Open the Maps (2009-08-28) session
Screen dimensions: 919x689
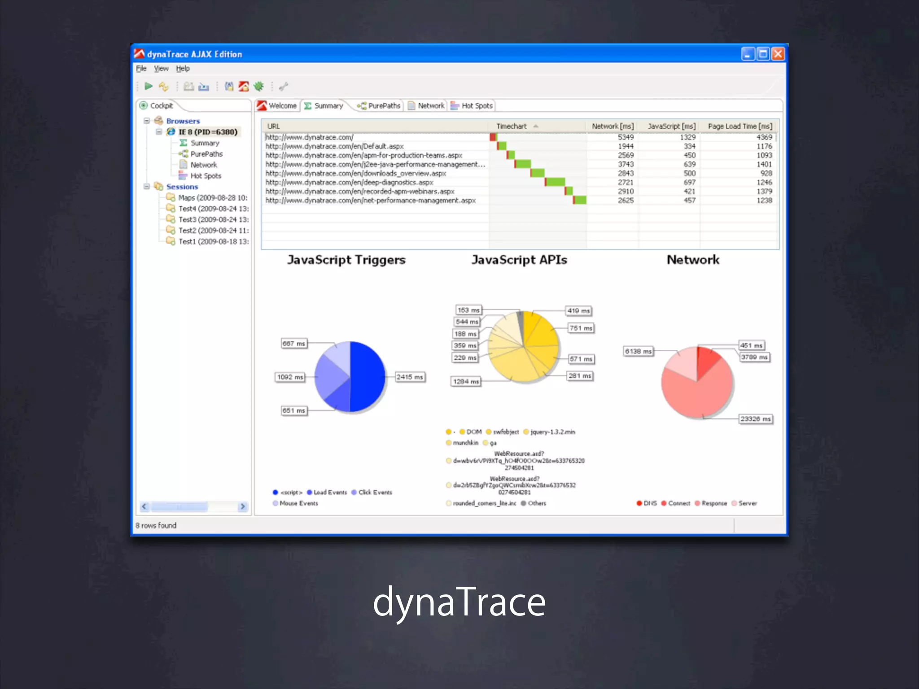213,198
